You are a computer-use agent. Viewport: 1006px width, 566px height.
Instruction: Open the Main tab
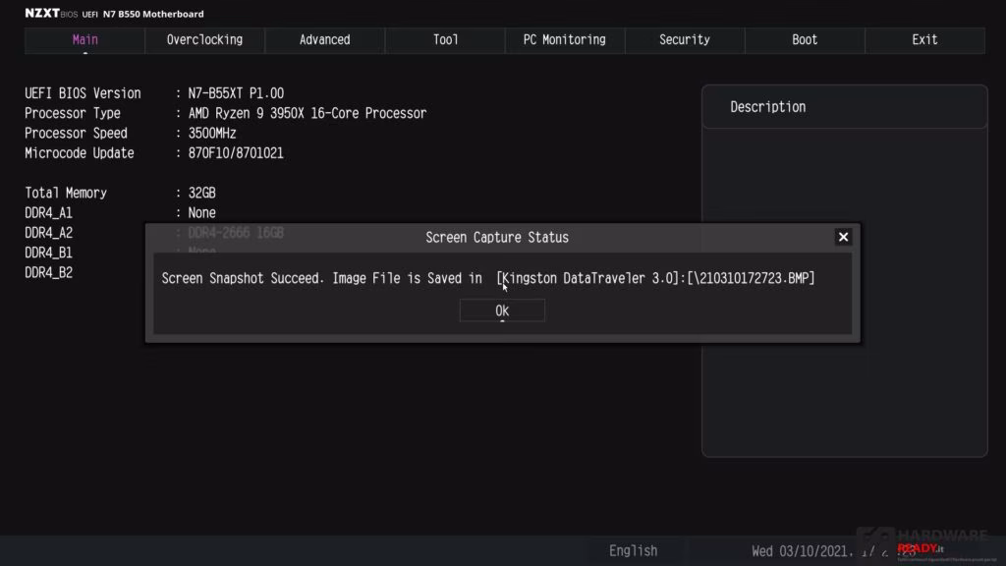click(84, 39)
